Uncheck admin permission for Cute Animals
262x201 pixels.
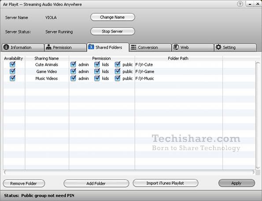point(73,64)
